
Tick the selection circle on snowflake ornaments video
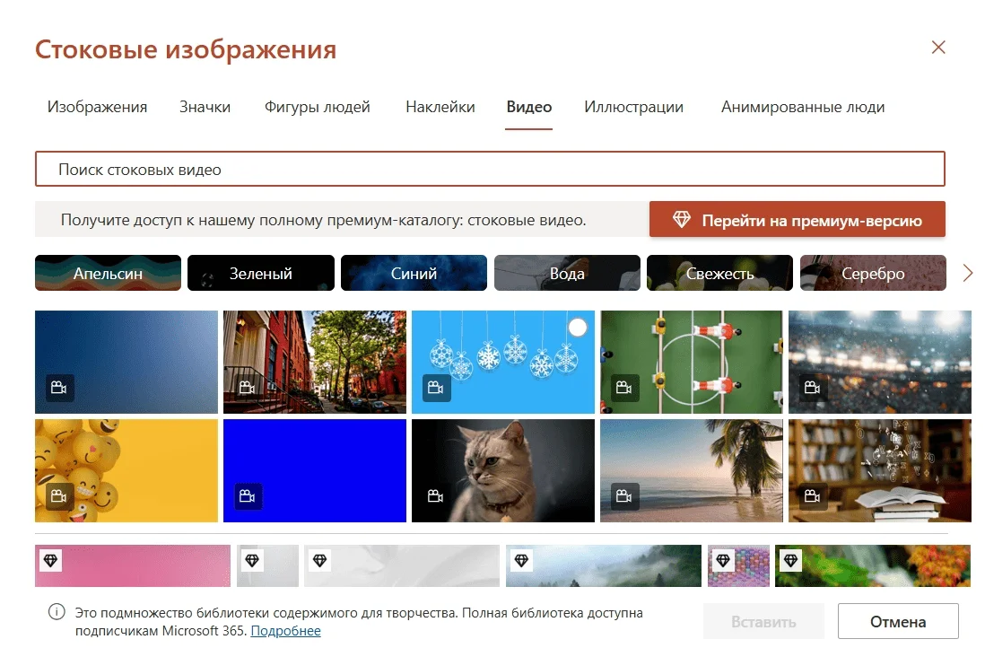point(578,328)
